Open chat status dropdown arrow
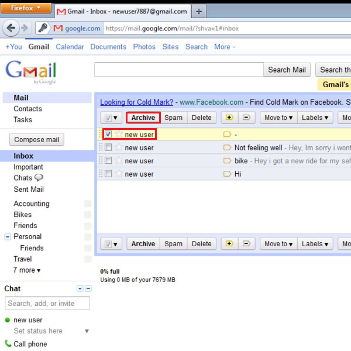Viewport: 351px width, 351px height. [87, 331]
